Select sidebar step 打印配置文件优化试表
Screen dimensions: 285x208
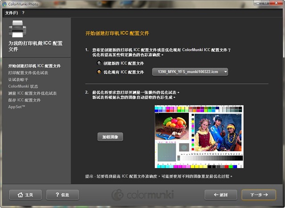28,73
